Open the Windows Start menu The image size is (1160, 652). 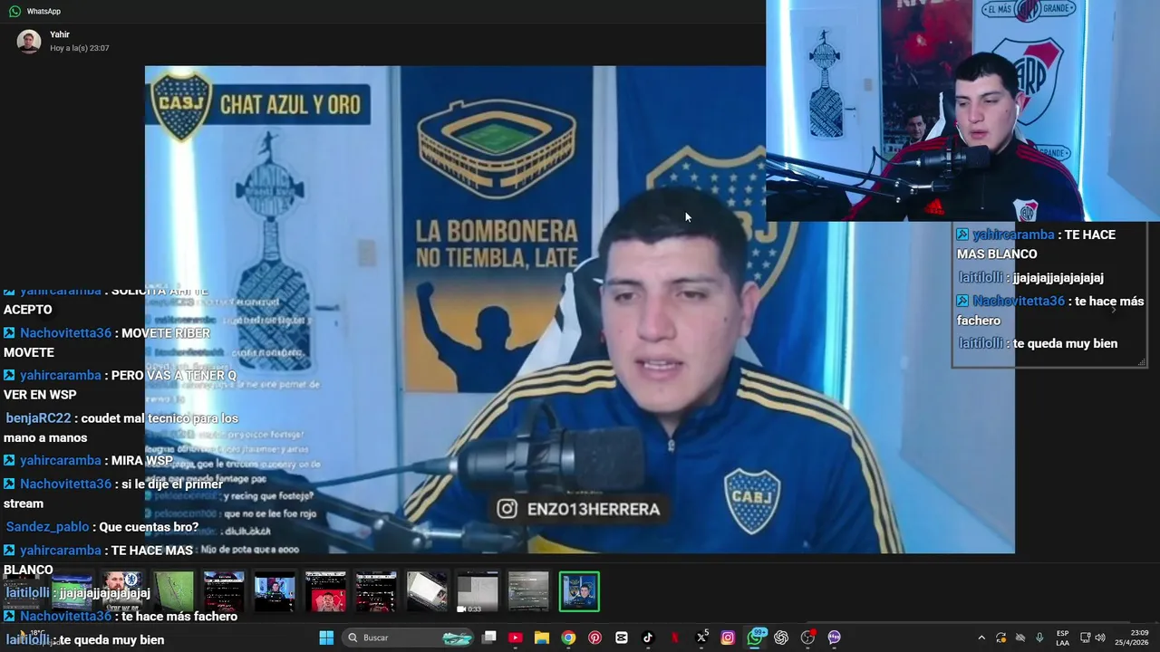coord(326,638)
